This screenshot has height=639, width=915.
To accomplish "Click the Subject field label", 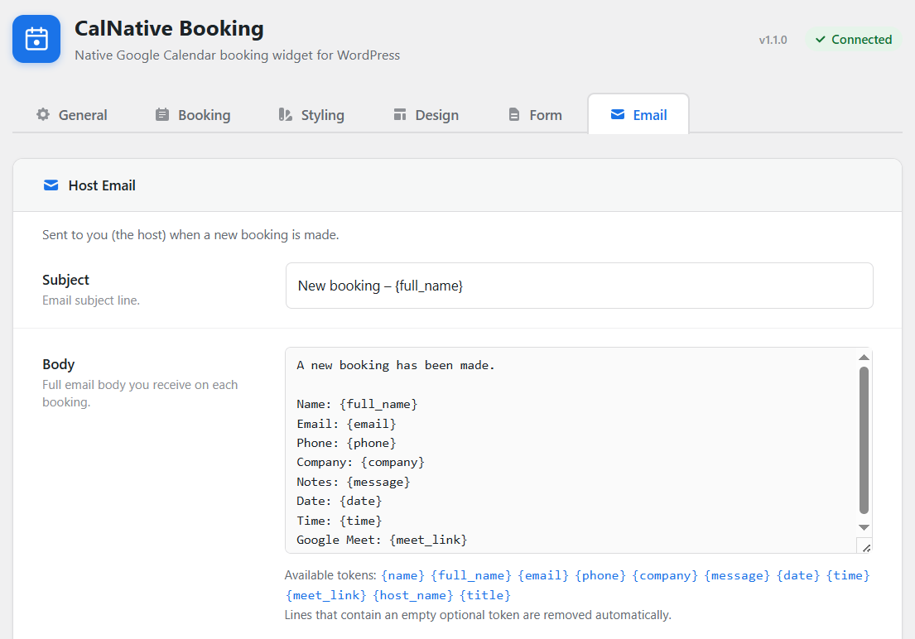I will [65, 280].
